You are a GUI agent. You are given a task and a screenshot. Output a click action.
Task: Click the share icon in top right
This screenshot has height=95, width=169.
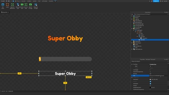pyautogui.click(x=162, y=1)
